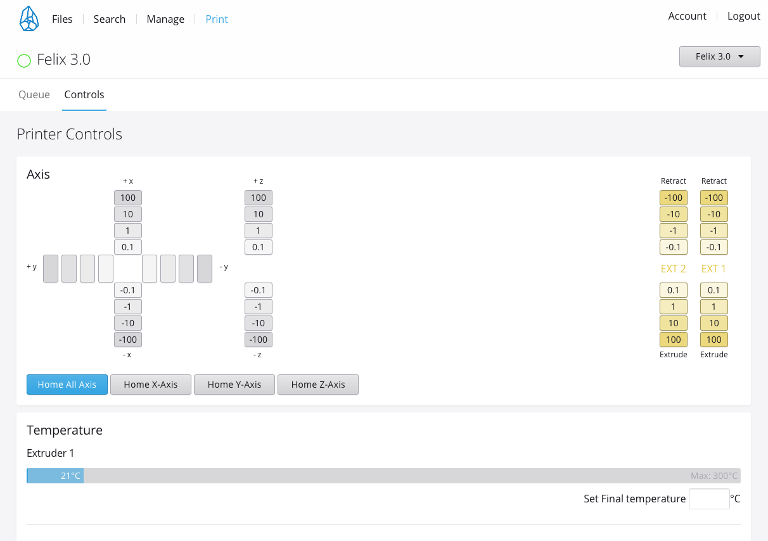Move Z axis by -10
The width and height of the screenshot is (768, 541).
pyautogui.click(x=259, y=323)
